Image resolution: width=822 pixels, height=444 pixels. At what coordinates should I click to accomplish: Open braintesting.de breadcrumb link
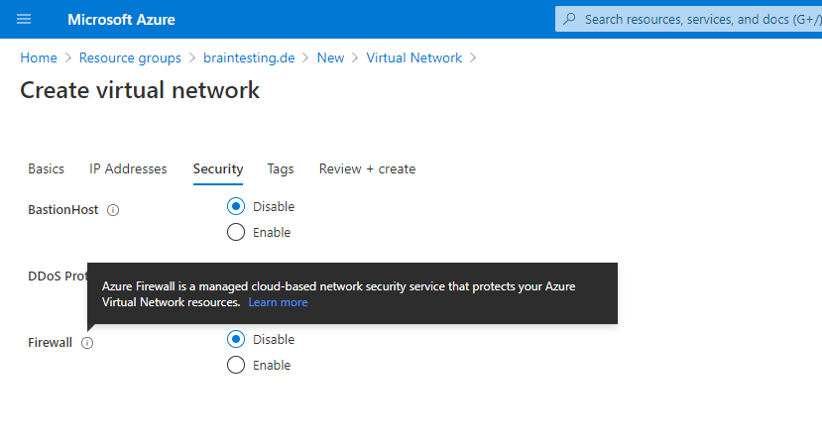[249, 57]
